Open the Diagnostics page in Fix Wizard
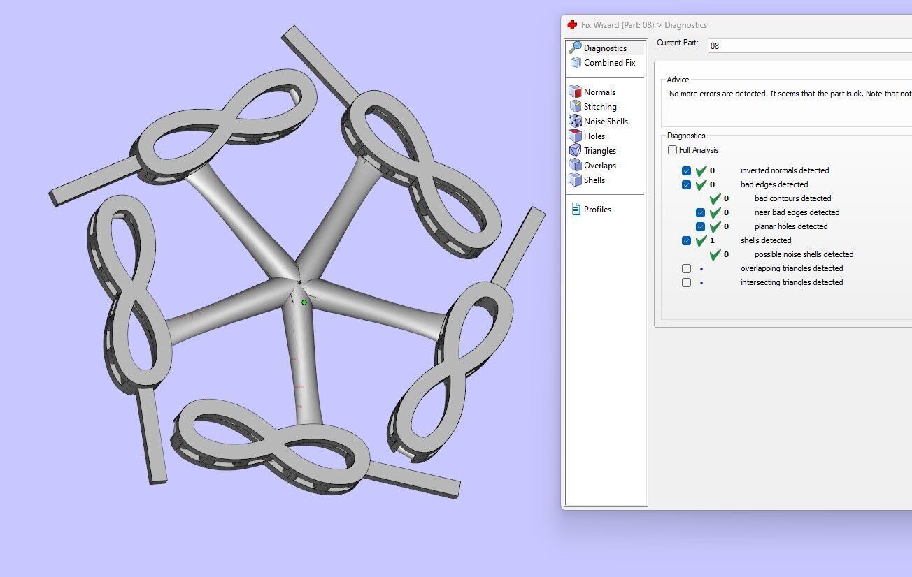Screen dimensions: 912x577 point(606,48)
